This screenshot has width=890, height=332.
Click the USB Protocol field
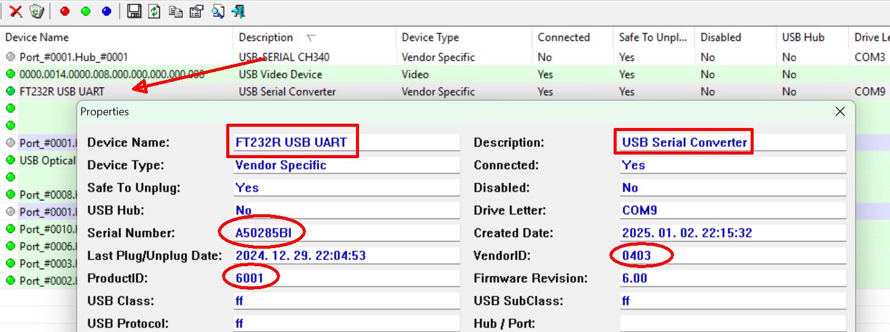tap(346, 324)
